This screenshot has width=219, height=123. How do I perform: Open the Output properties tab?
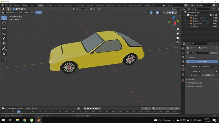[183, 57]
